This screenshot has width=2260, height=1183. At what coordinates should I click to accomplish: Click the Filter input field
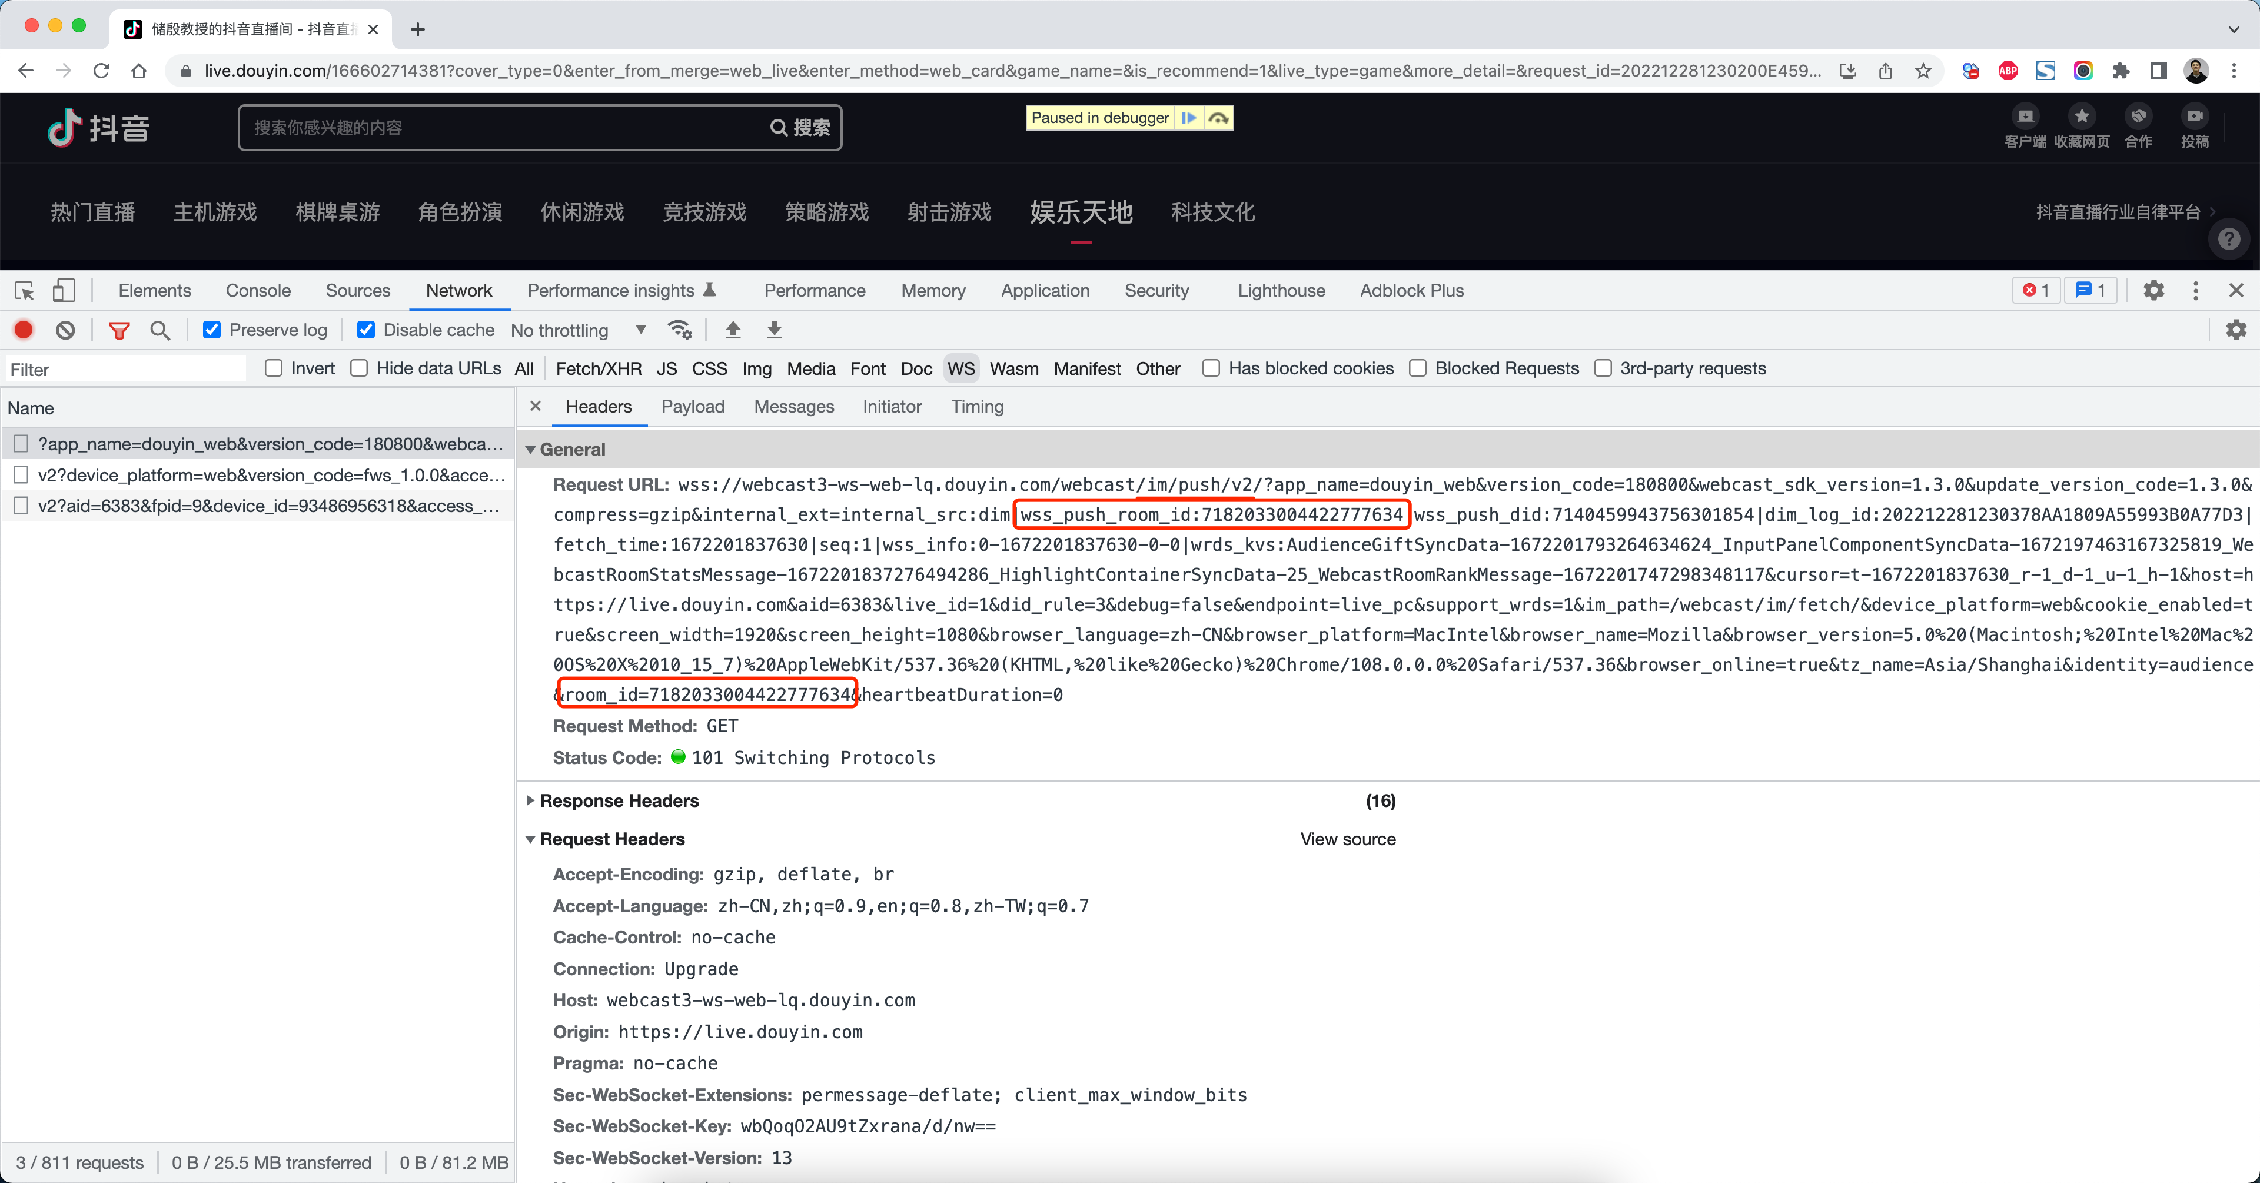click(125, 370)
